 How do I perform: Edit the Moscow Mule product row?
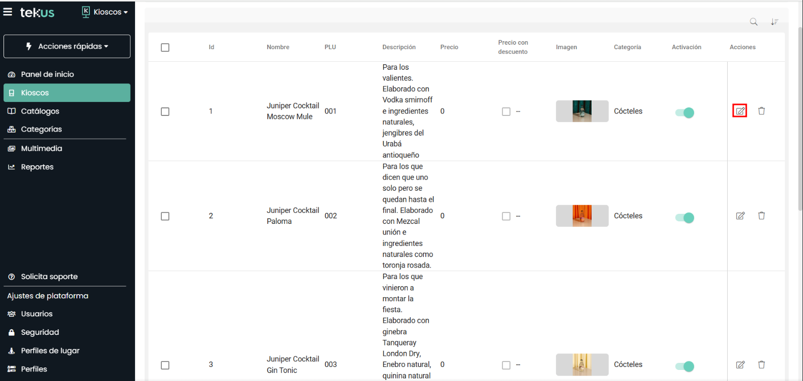[740, 111]
